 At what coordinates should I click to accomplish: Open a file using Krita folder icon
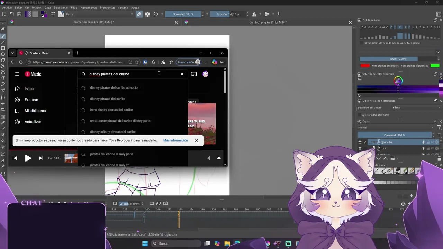(x=12, y=14)
